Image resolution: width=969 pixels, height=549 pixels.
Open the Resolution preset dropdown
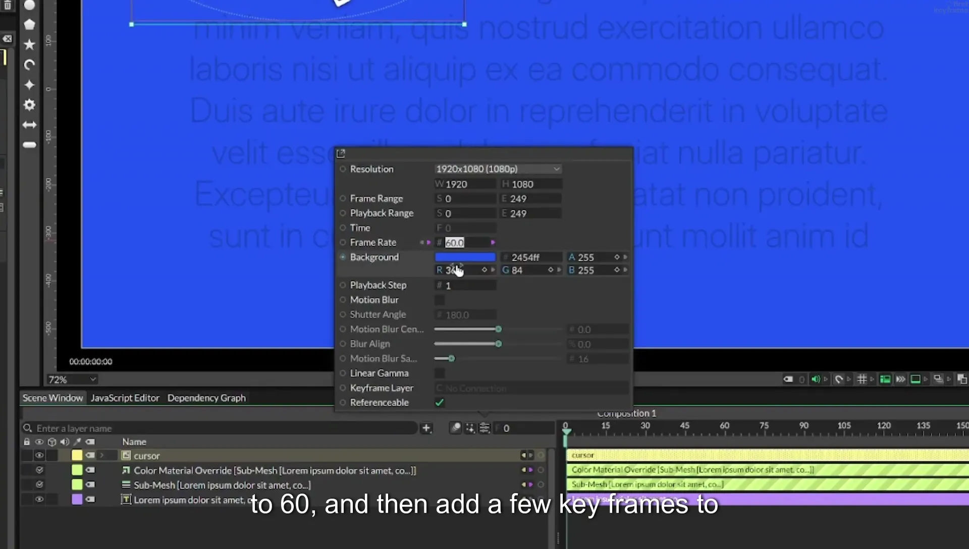[x=498, y=169]
